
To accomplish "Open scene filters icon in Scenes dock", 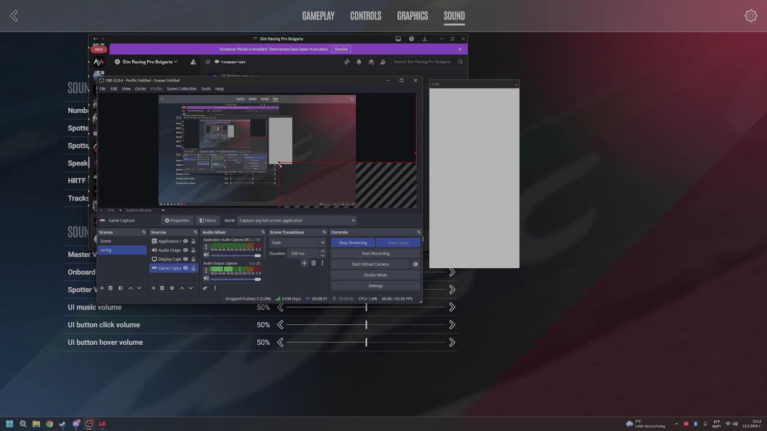I will pyautogui.click(x=120, y=288).
